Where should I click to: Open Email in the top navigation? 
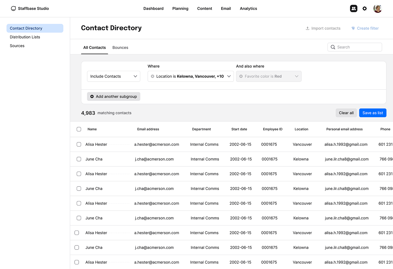(x=226, y=8)
